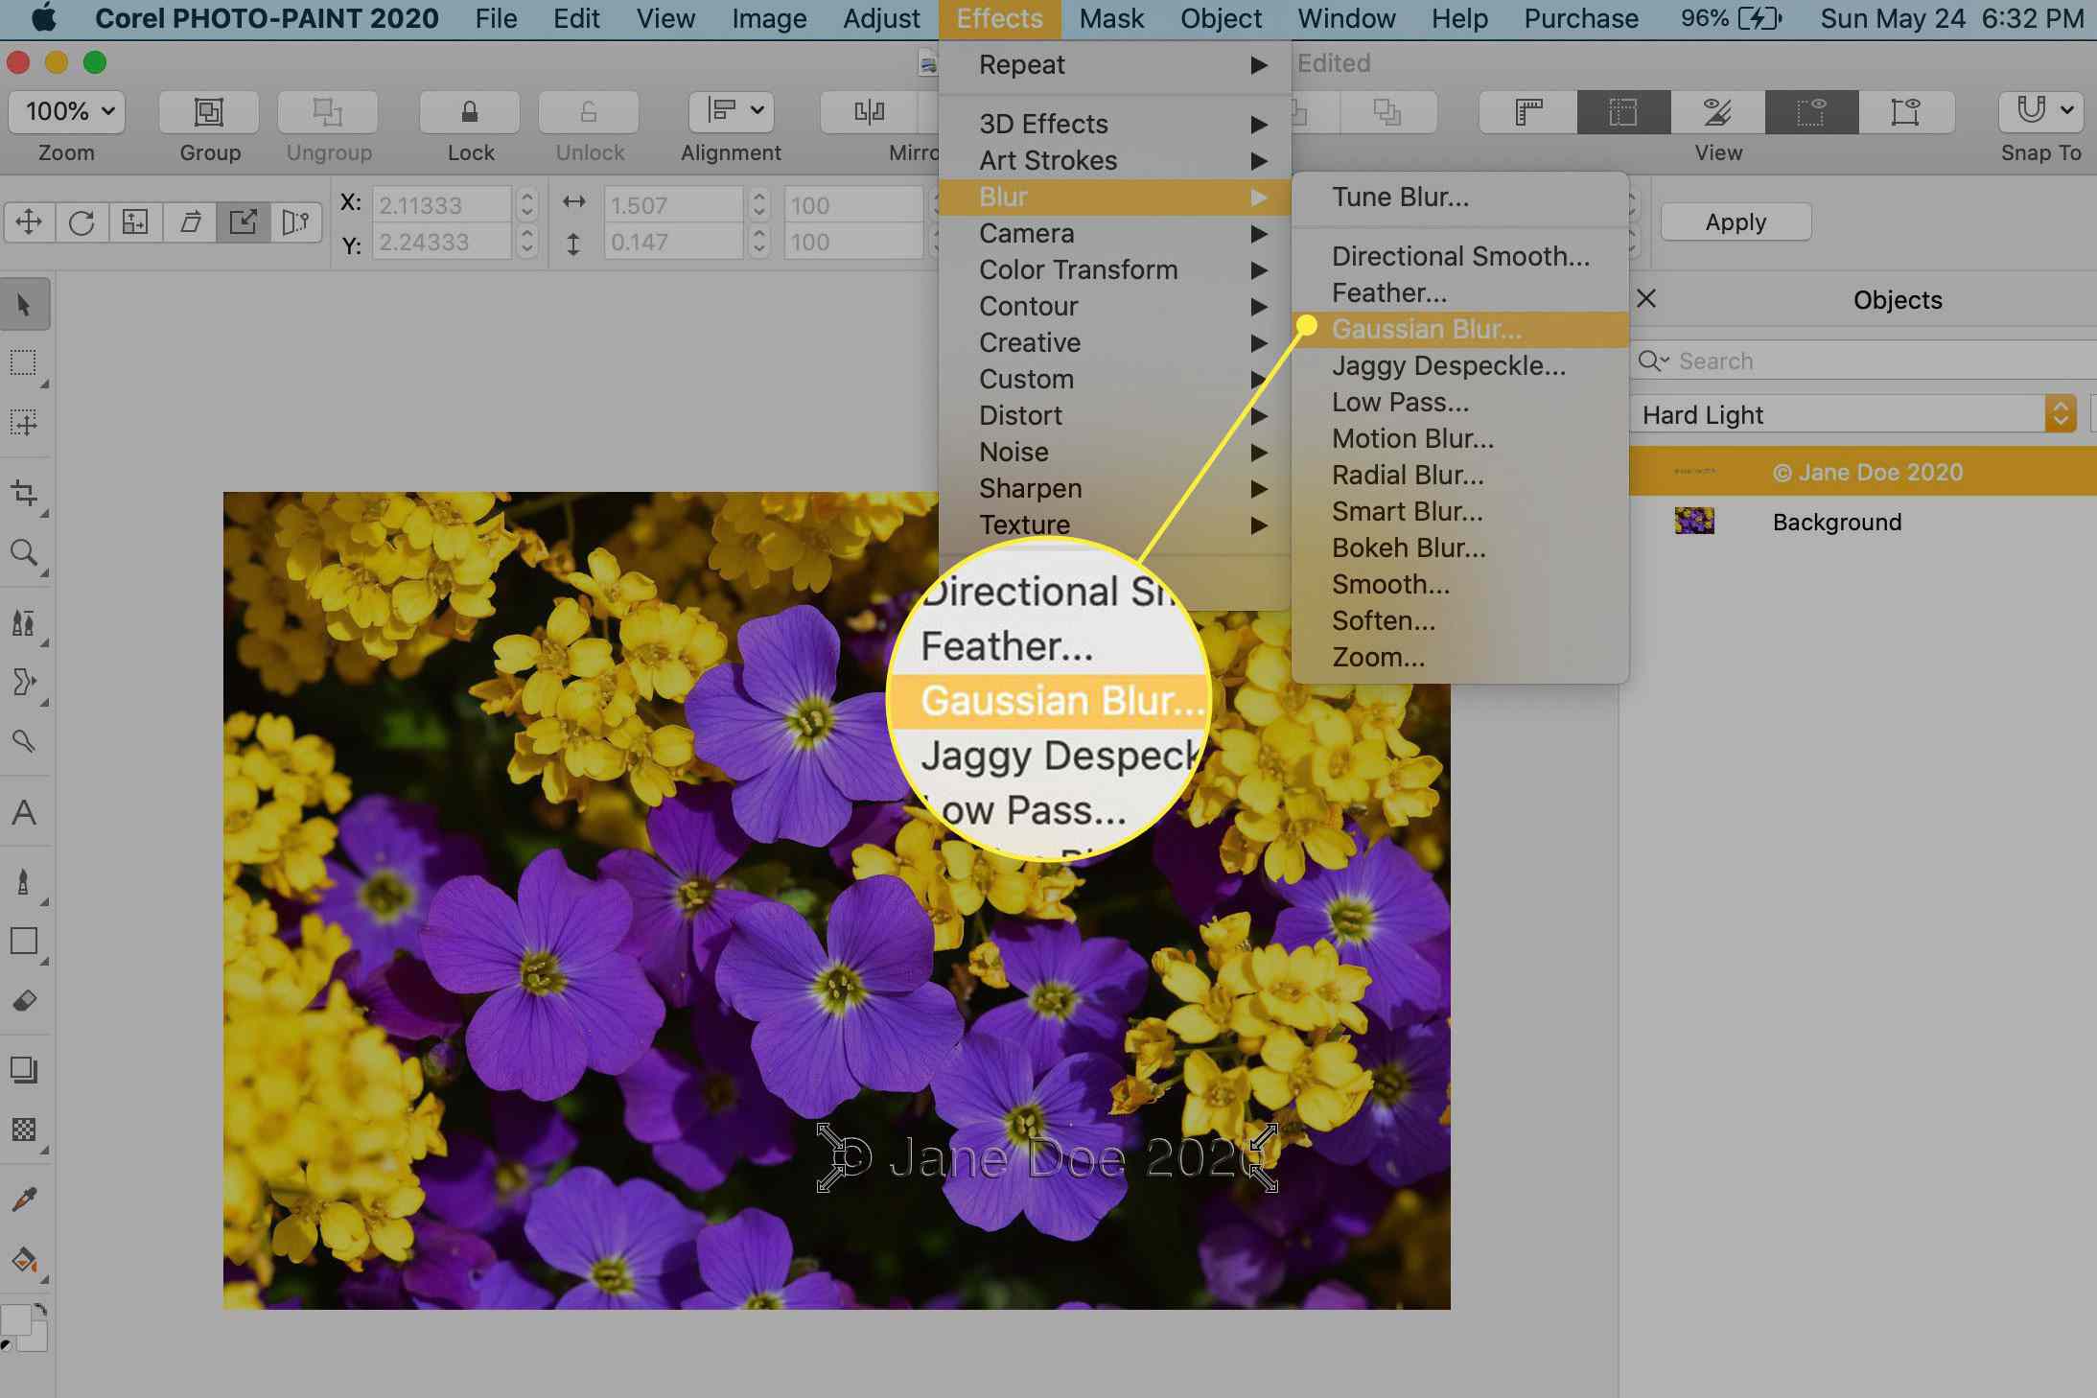Select the Transparency checkerboard tool
Image resolution: width=2097 pixels, height=1398 pixels.
(24, 1130)
